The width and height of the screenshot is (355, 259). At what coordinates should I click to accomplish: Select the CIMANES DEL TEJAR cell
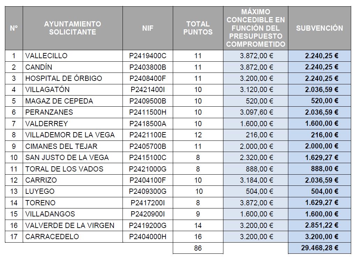tap(73, 146)
